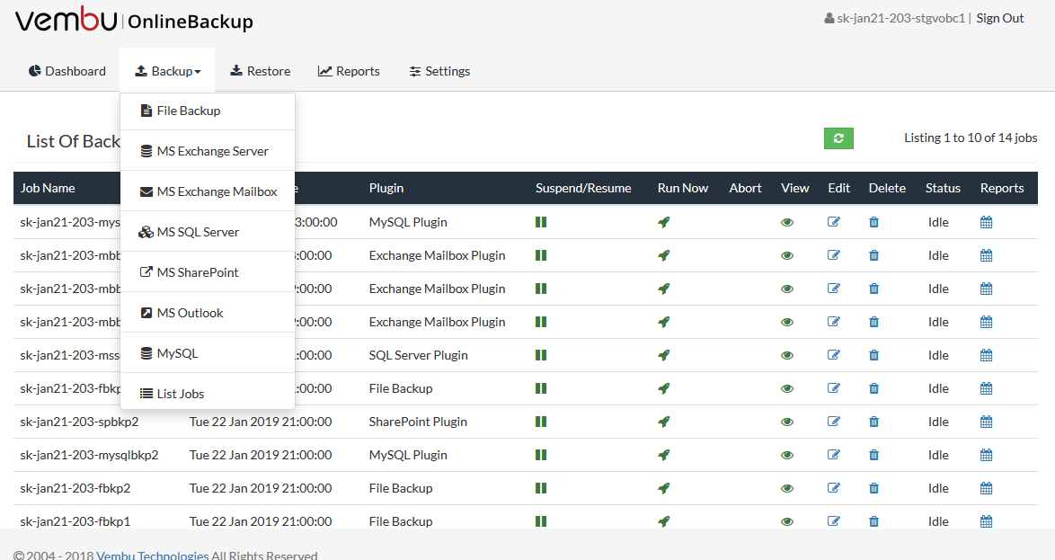Edit the sk-jan21-203-spbkp2 backup job
Viewport: 1055px width, 560px height.
[x=834, y=422]
